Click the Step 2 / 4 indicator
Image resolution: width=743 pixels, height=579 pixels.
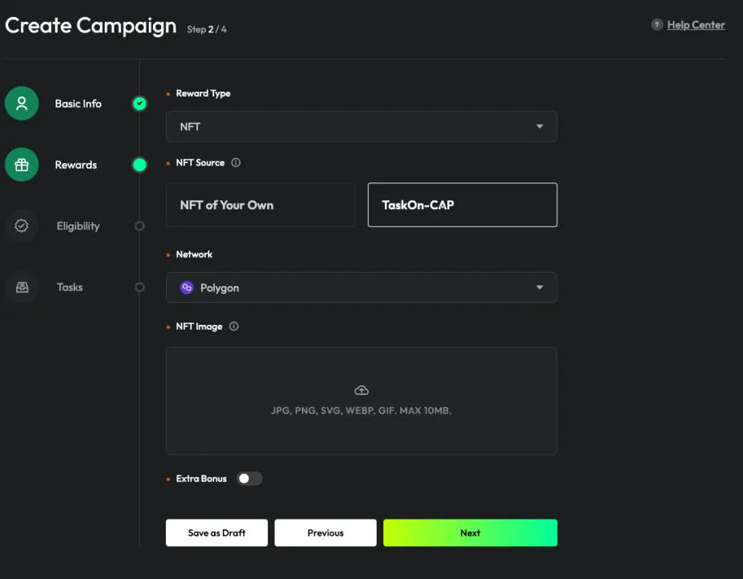pyautogui.click(x=207, y=30)
